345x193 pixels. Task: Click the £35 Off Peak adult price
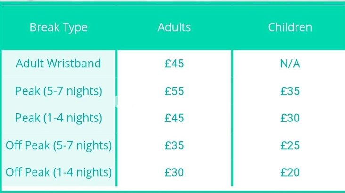click(x=174, y=145)
